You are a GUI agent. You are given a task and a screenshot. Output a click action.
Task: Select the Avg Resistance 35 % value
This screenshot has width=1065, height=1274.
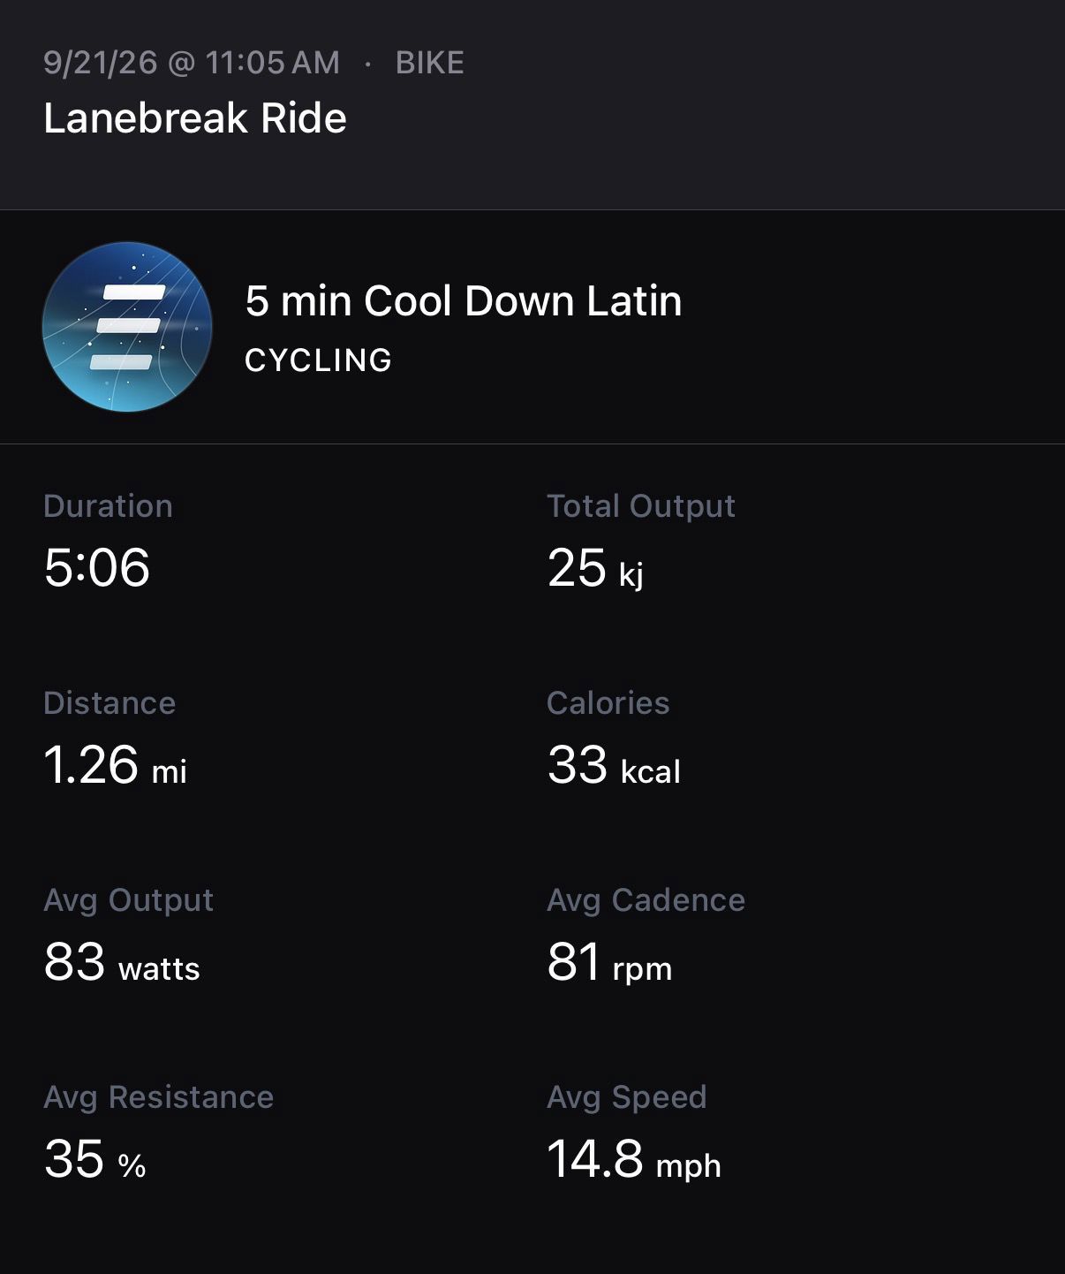94,1159
